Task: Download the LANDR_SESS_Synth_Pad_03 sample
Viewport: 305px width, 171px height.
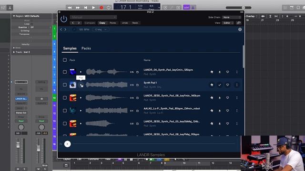Action: pos(220,123)
